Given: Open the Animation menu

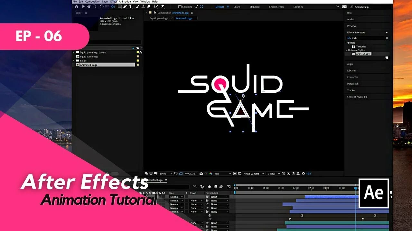Looking at the screenshot, I should click(125, 2).
